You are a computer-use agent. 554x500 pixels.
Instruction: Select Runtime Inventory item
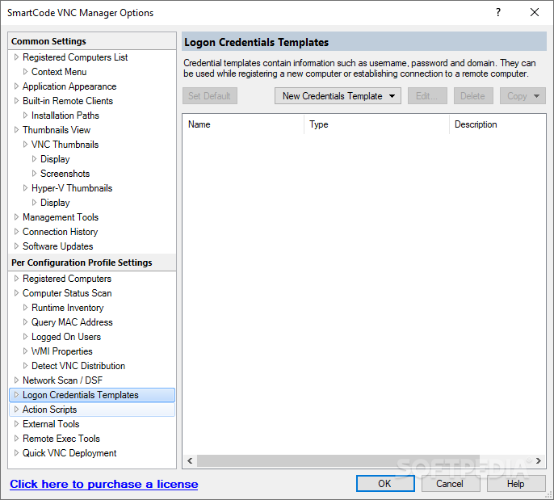pos(67,308)
